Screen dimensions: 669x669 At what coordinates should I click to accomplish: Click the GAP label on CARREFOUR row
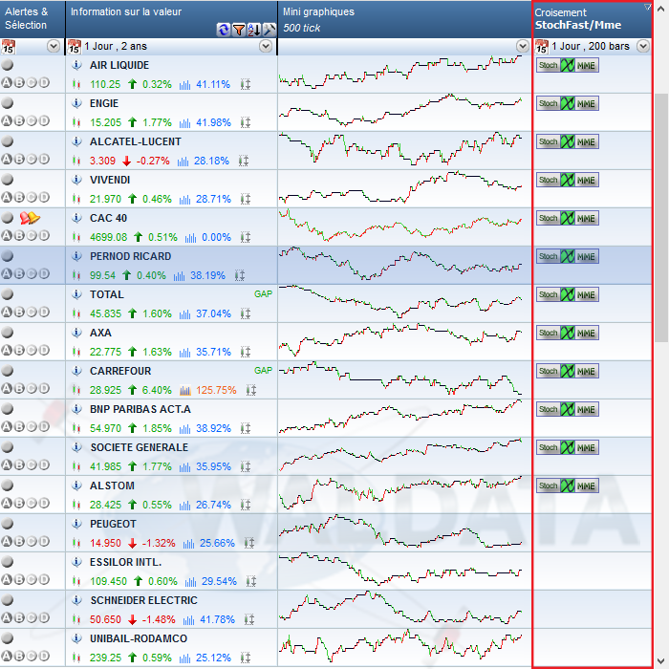click(x=263, y=371)
